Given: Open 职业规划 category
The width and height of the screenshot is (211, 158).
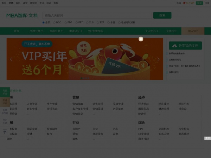Looking at the screenshot, I should tap(143, 134).
